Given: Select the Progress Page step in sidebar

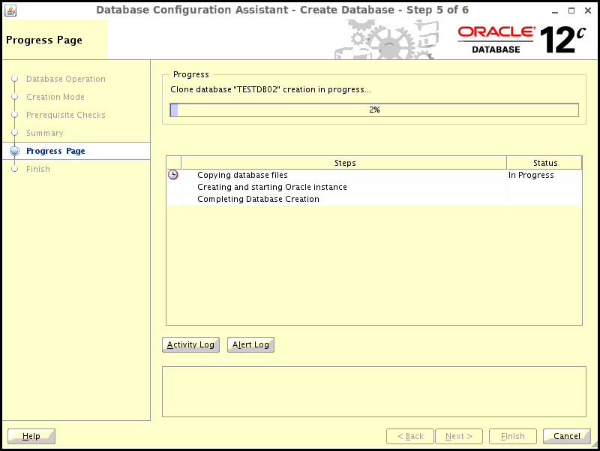Looking at the screenshot, I should click(55, 151).
